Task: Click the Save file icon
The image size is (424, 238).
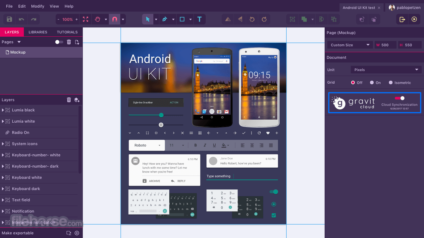Action: click(x=10, y=20)
